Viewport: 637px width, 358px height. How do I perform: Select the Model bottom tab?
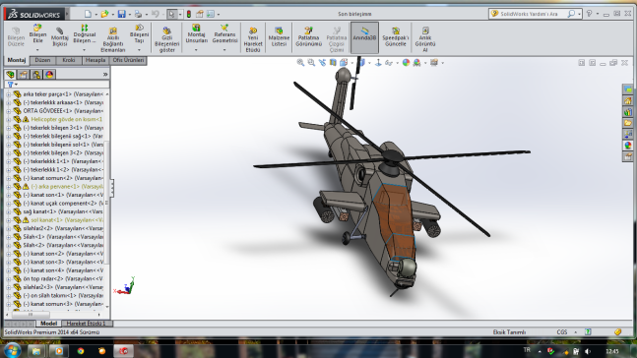pyautogui.click(x=49, y=324)
